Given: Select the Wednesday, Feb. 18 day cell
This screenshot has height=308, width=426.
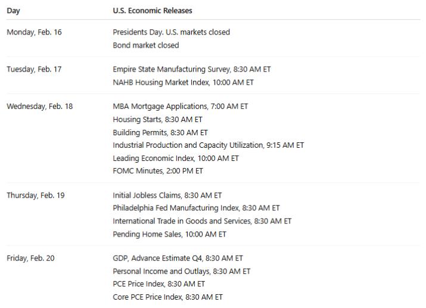Looking at the screenshot, I should 39,107.
